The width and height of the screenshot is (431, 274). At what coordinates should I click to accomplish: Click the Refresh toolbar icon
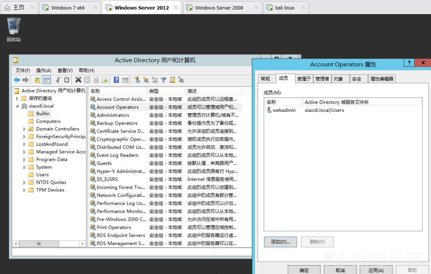[x=96, y=80]
